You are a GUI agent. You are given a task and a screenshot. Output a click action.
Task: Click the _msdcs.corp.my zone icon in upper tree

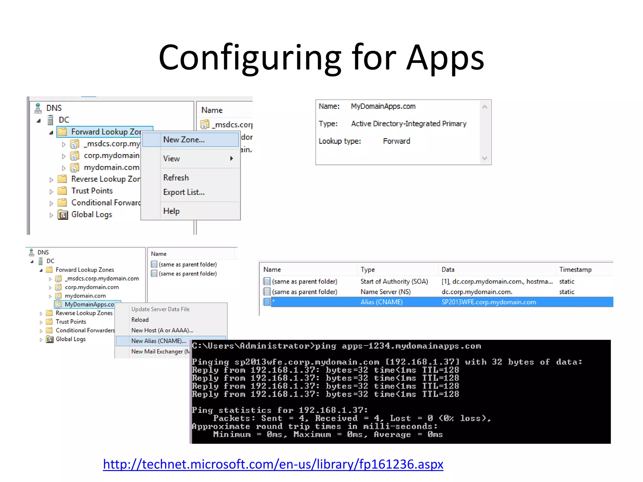pos(74,144)
